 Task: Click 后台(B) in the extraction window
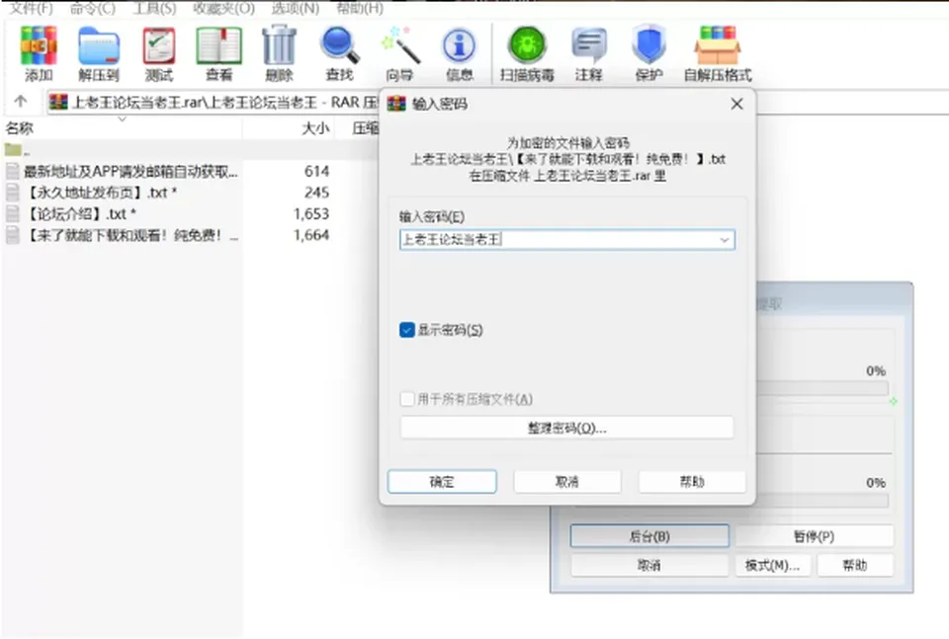[649, 536]
